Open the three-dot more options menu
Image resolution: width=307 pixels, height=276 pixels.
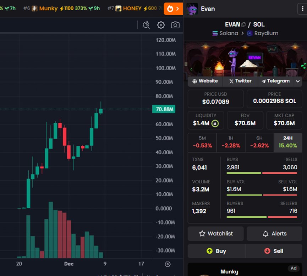[x=302, y=9]
